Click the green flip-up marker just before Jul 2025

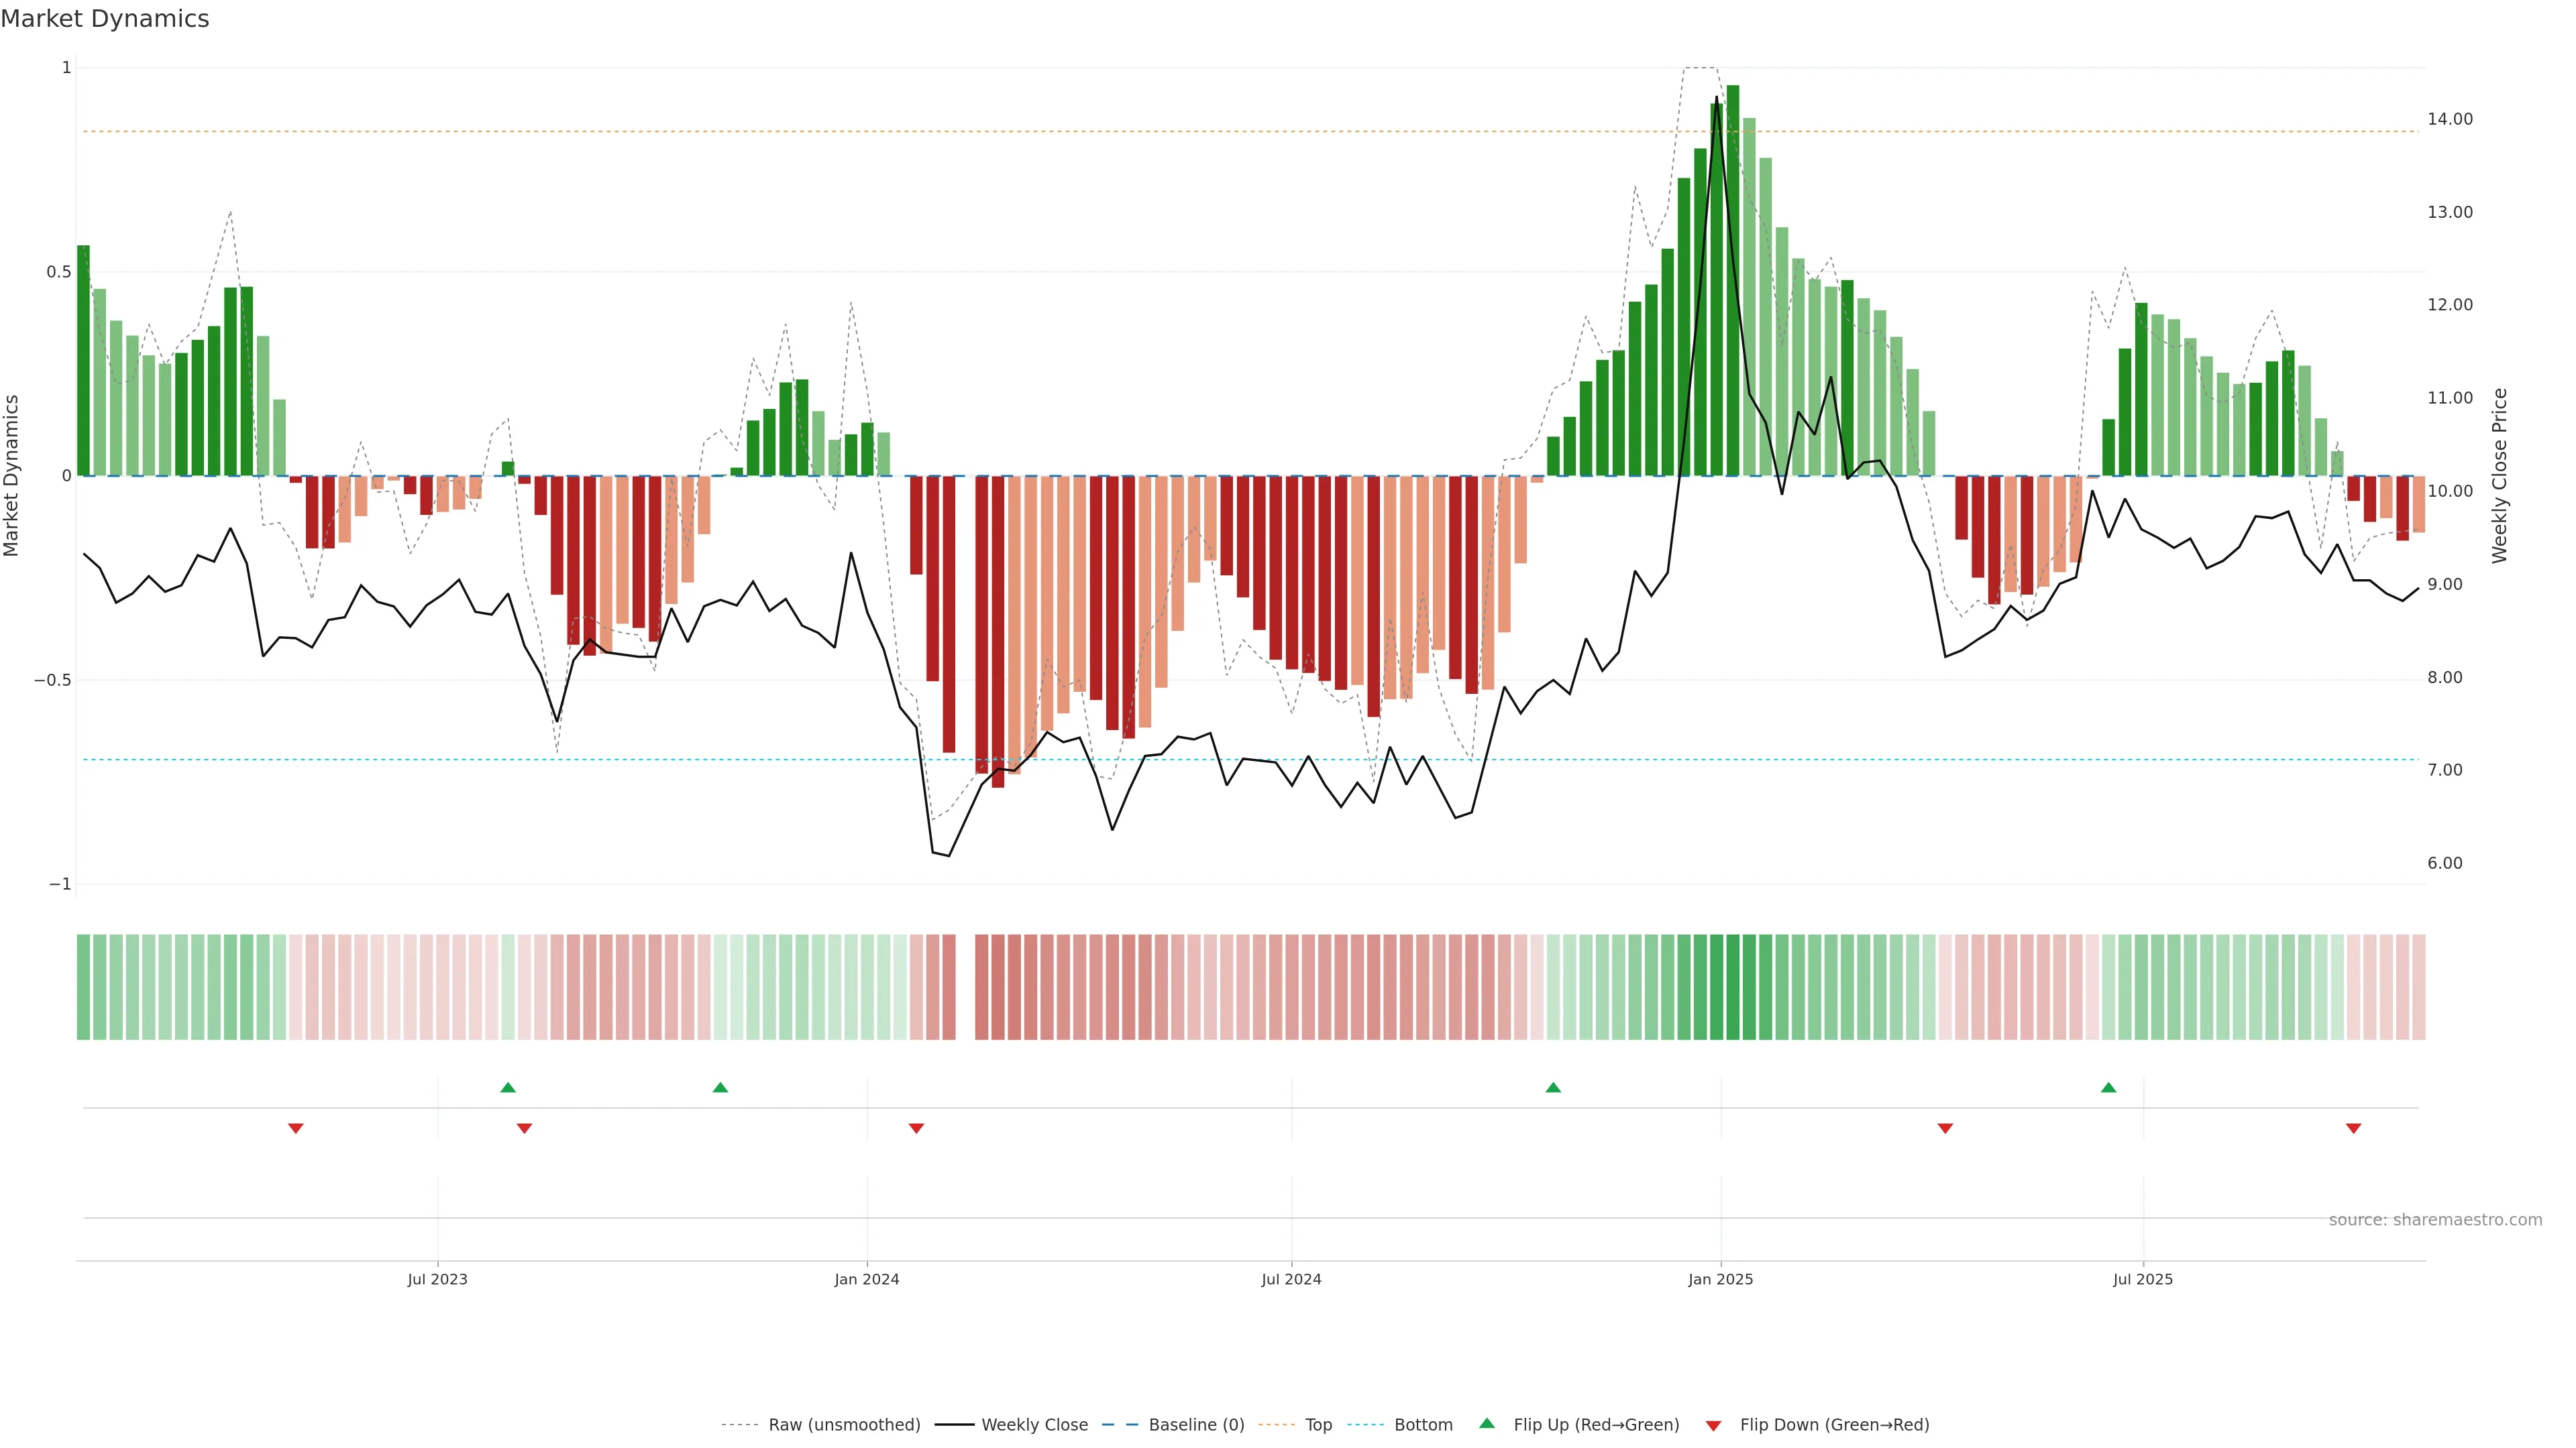2108,1087
